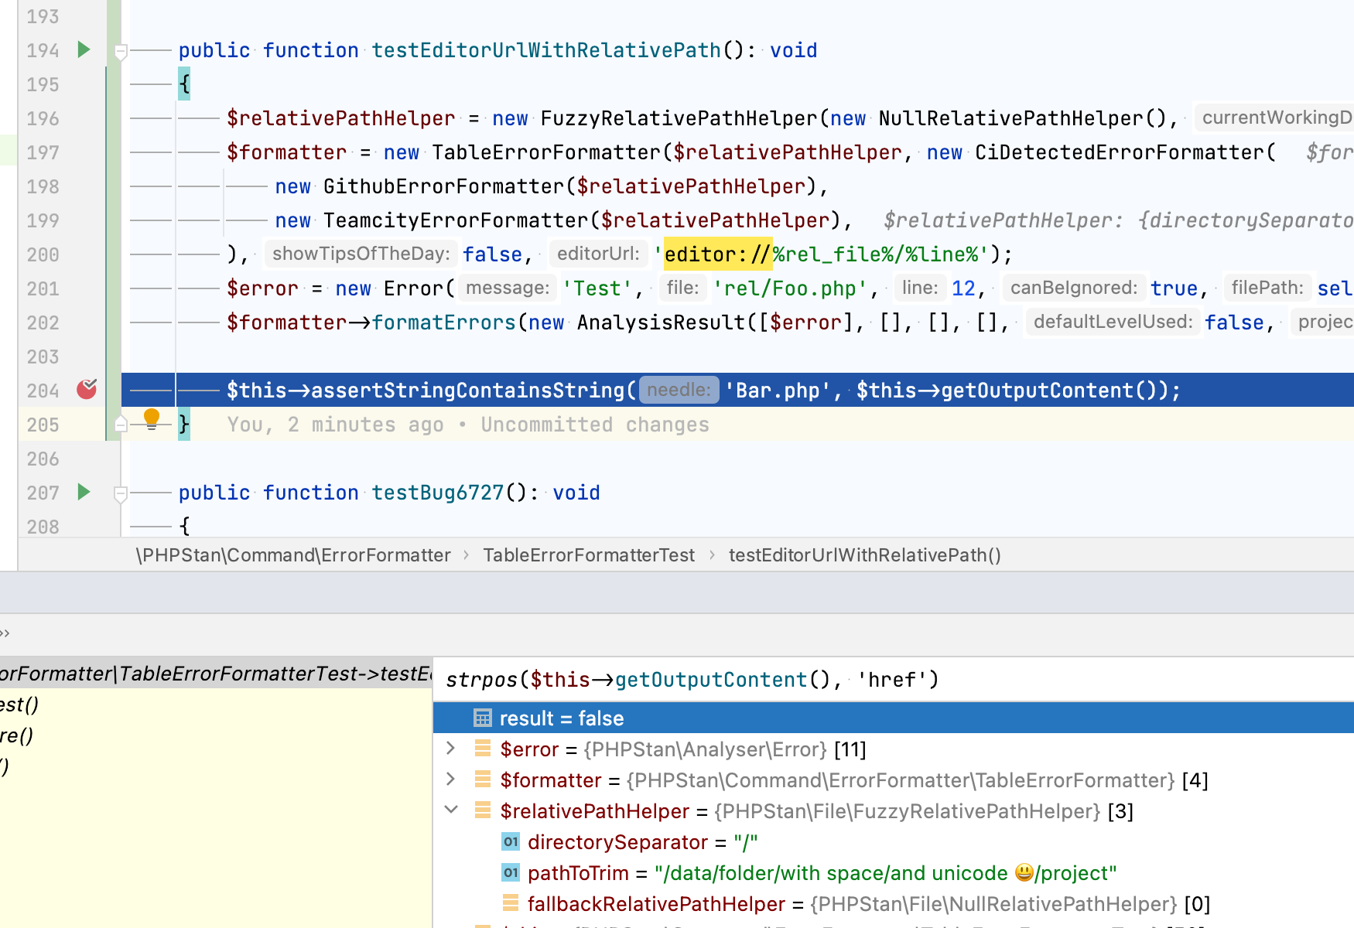Click the fallbackRelativePathHelper object list icon
This screenshot has height=928, width=1354.
511,902
